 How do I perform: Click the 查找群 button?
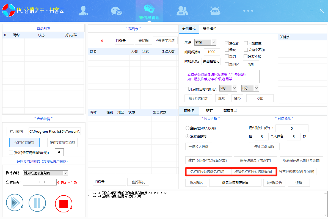tap(144, 41)
